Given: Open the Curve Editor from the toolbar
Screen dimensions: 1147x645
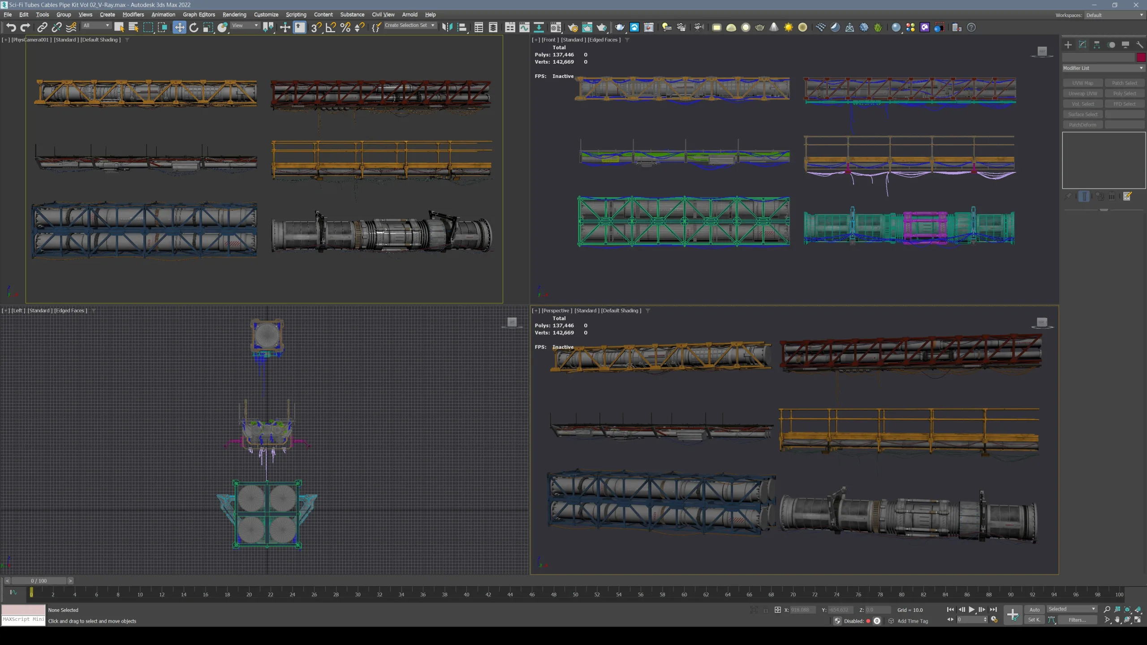Looking at the screenshot, I should tap(524, 27).
